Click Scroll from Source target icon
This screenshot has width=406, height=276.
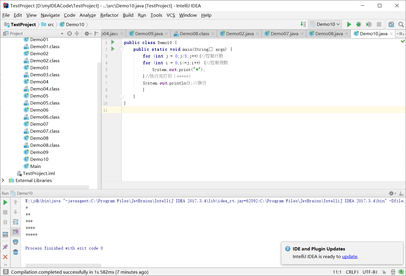tap(70, 33)
